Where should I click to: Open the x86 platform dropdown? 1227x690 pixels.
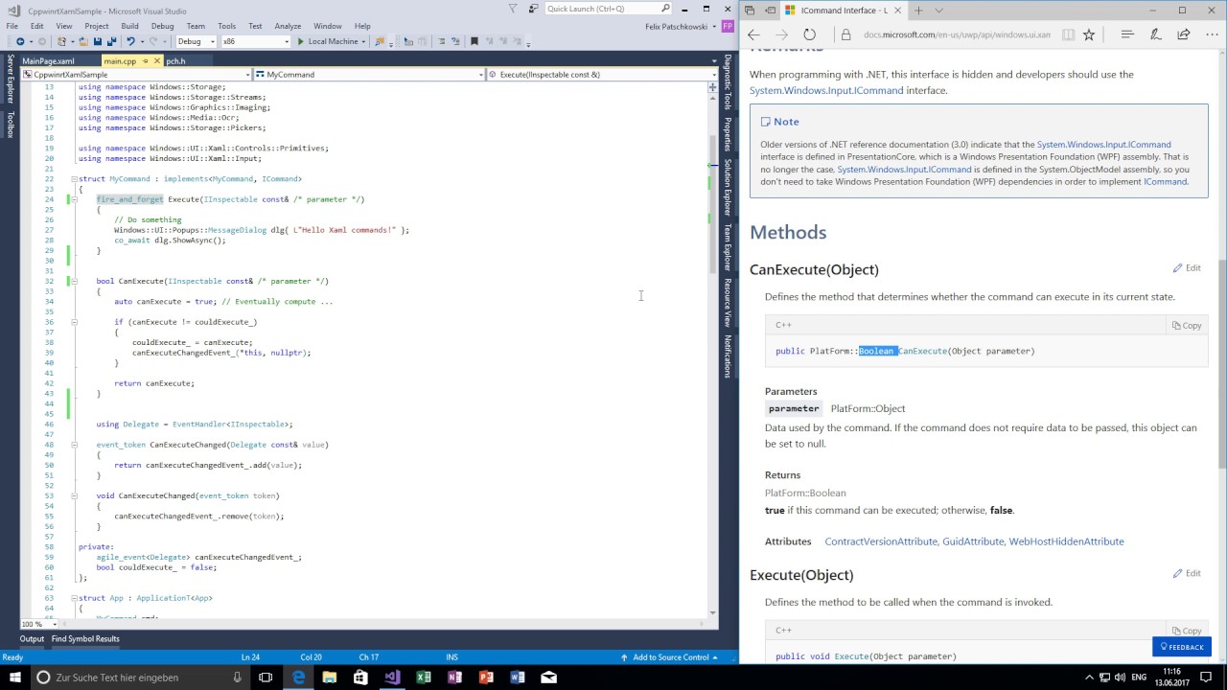[x=255, y=41]
